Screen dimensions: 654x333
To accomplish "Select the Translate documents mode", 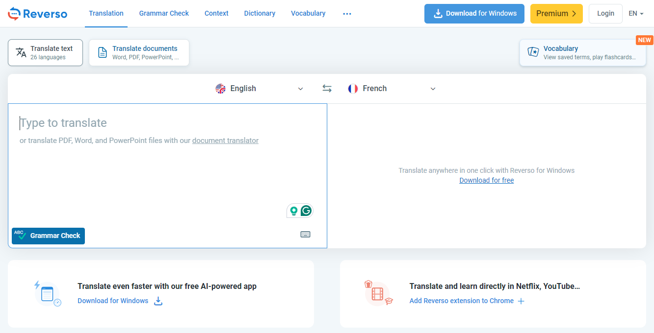I will click(x=139, y=52).
